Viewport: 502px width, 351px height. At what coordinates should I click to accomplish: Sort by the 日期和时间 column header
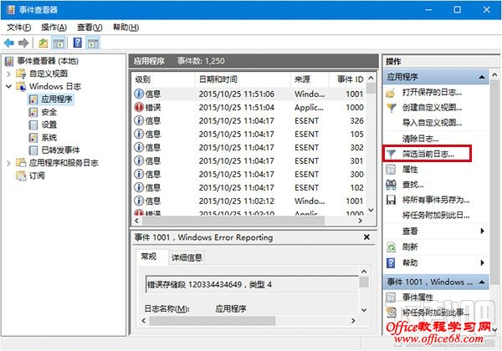pyautogui.click(x=243, y=79)
